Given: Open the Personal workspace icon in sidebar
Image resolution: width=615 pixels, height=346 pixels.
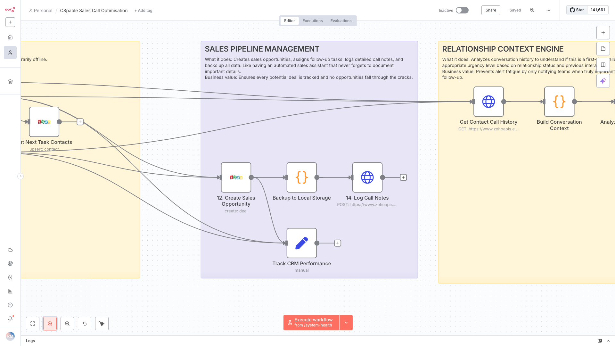Looking at the screenshot, I should pos(10,53).
